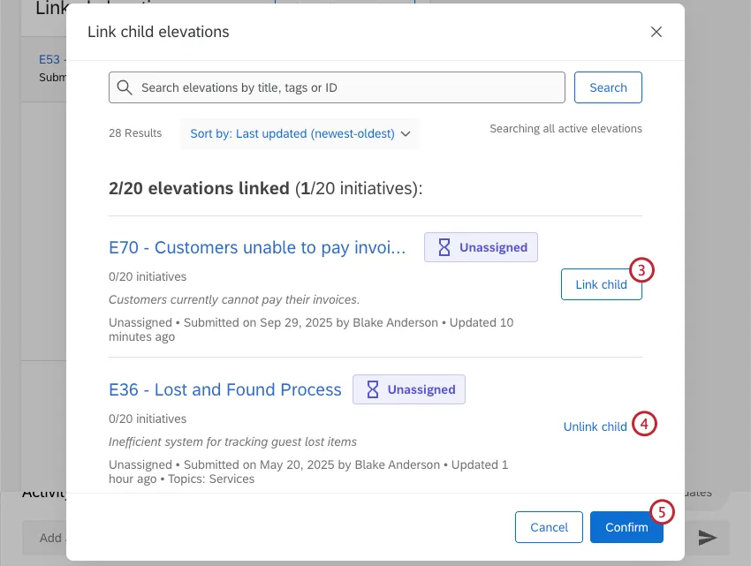Viewport: 751px width, 566px height.
Task: Open elevation E70 Customers unable to pay invoices
Action: click(x=256, y=247)
